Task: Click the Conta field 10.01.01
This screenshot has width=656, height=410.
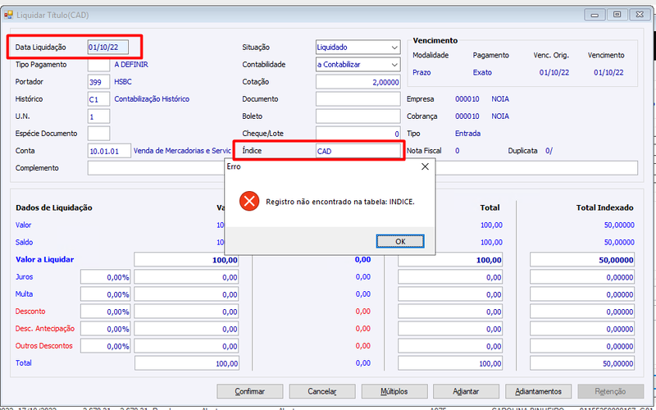Action: click(109, 151)
